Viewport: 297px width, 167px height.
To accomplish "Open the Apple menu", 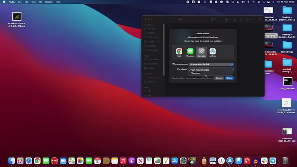I will click(x=4, y=2).
